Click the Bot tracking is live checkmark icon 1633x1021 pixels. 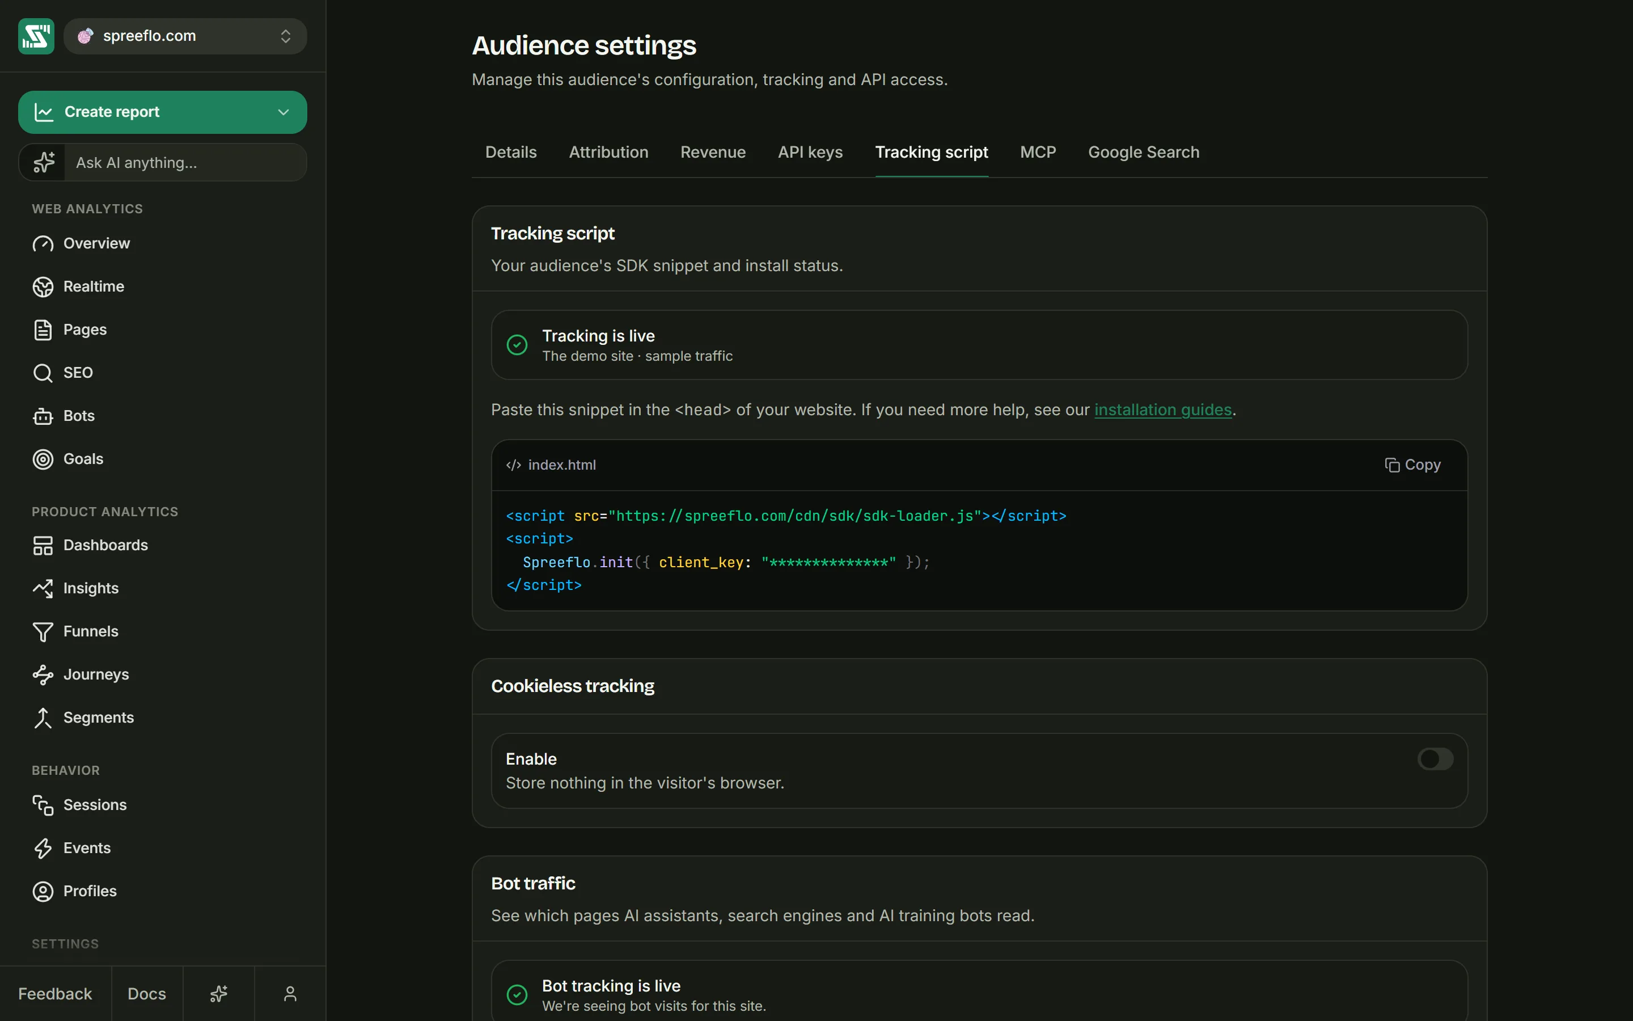point(517,995)
